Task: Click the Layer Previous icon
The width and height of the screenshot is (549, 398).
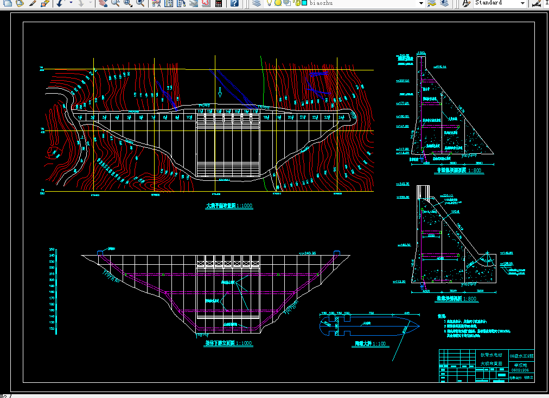Action: [444, 3]
